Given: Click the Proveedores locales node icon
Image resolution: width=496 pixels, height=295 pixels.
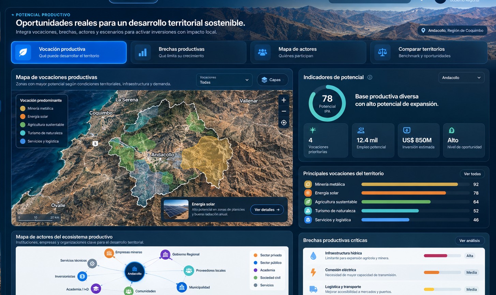Looking at the screenshot, I should tap(189, 270).
